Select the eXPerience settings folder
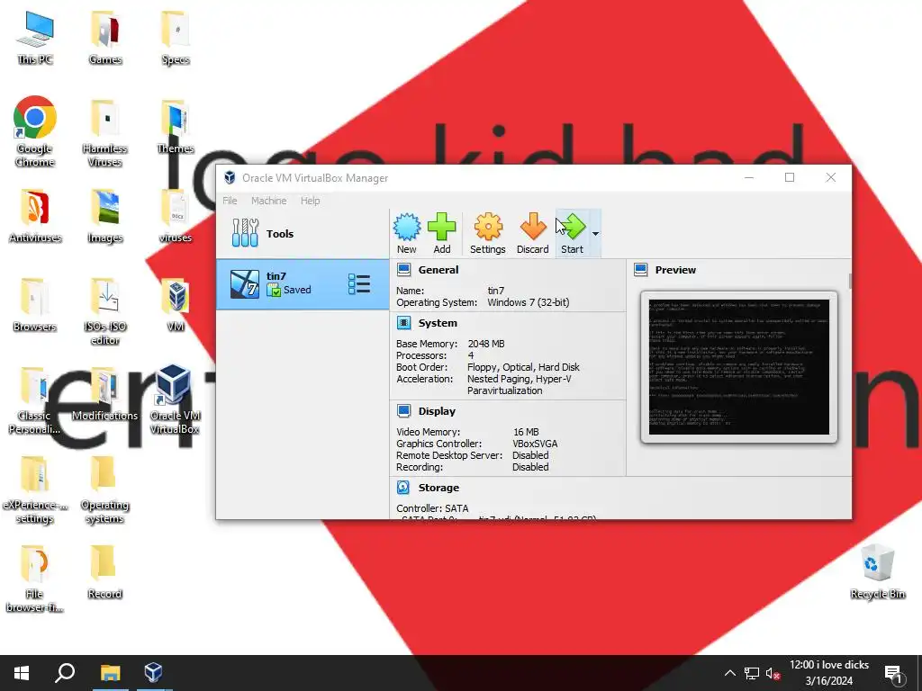 (35, 490)
